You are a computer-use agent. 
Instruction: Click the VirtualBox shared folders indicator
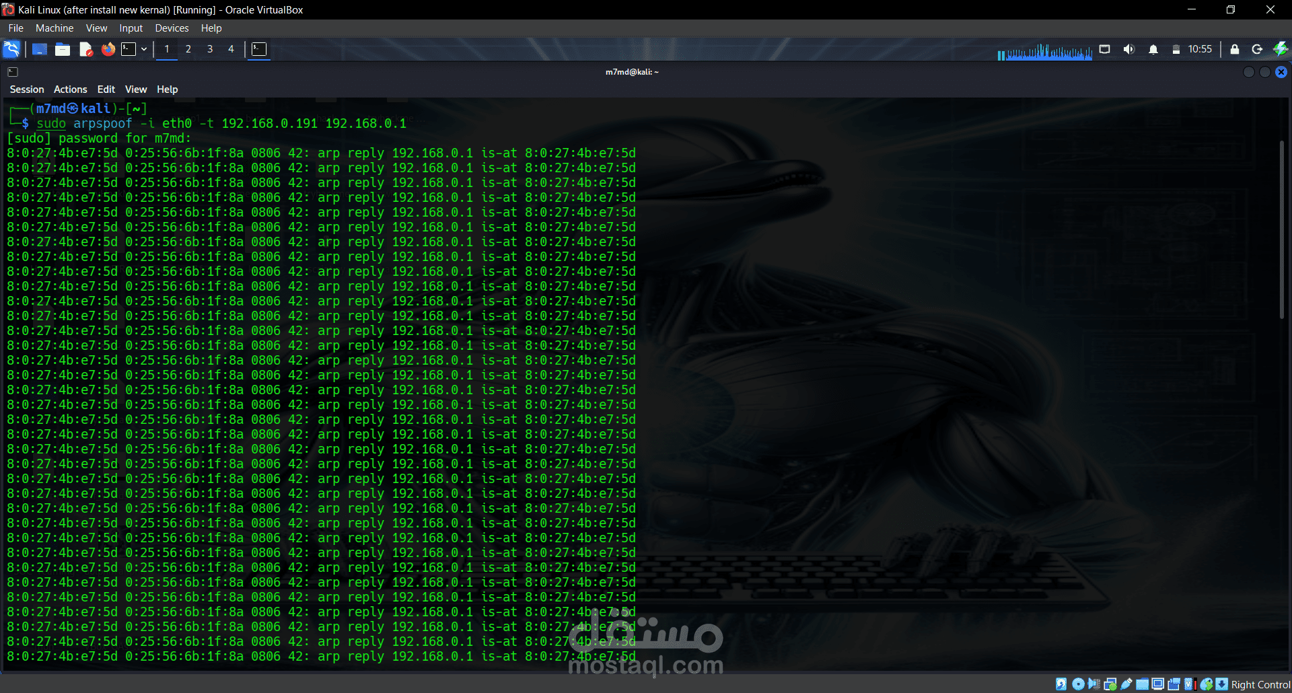(1143, 684)
